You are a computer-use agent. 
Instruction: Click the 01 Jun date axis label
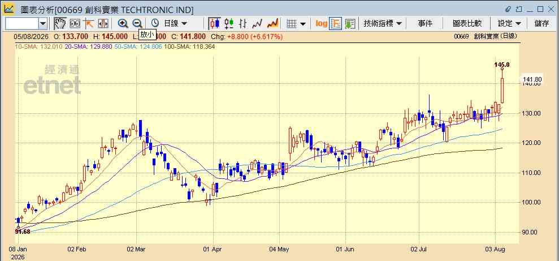click(x=345, y=249)
